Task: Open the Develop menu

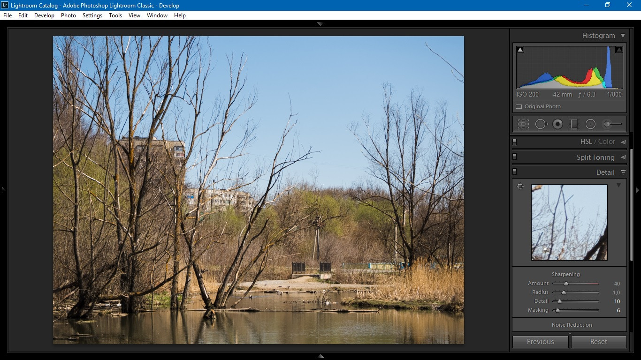Action: pyautogui.click(x=44, y=15)
